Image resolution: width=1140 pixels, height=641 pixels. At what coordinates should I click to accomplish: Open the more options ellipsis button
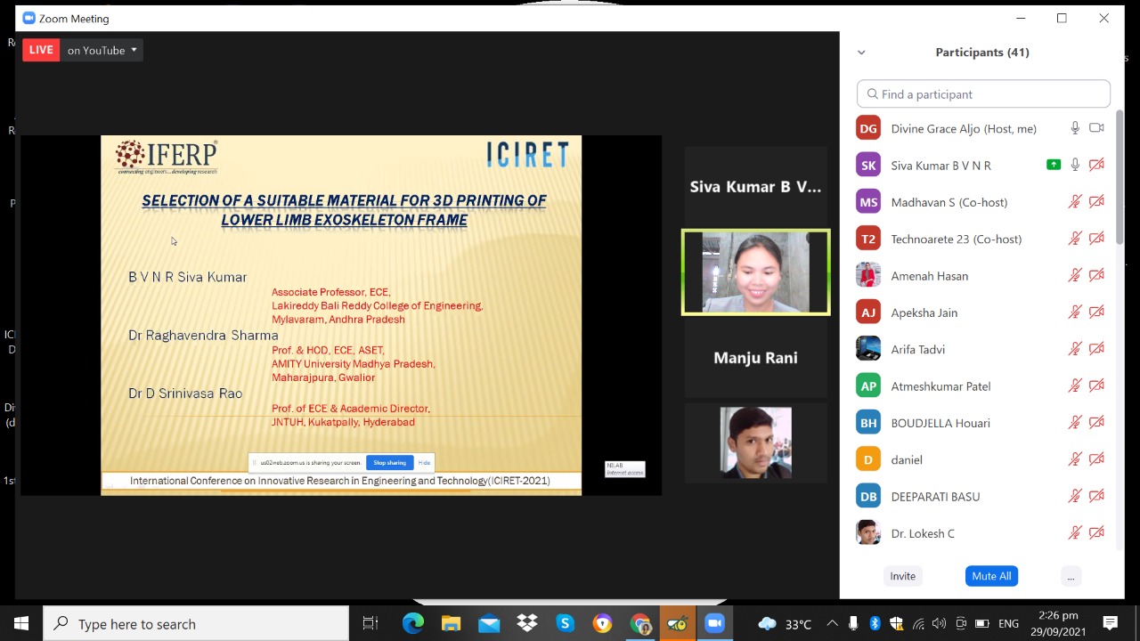tap(1071, 576)
